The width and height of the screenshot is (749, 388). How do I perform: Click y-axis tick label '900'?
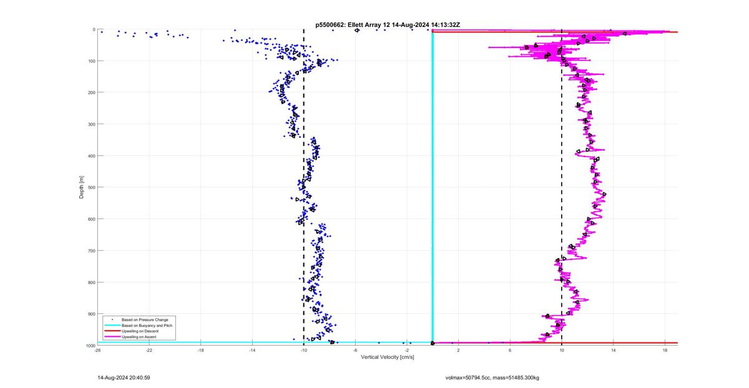pos(91,314)
